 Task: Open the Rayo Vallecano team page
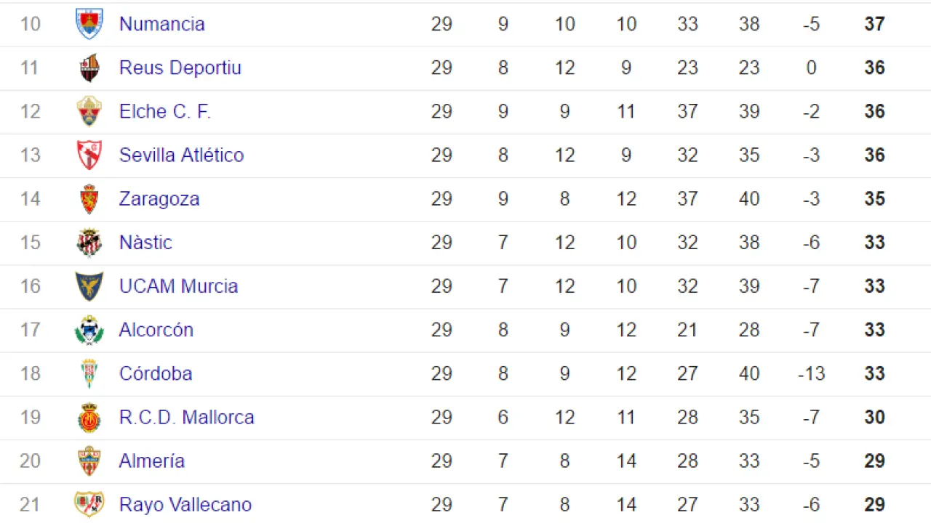pyautogui.click(x=185, y=504)
